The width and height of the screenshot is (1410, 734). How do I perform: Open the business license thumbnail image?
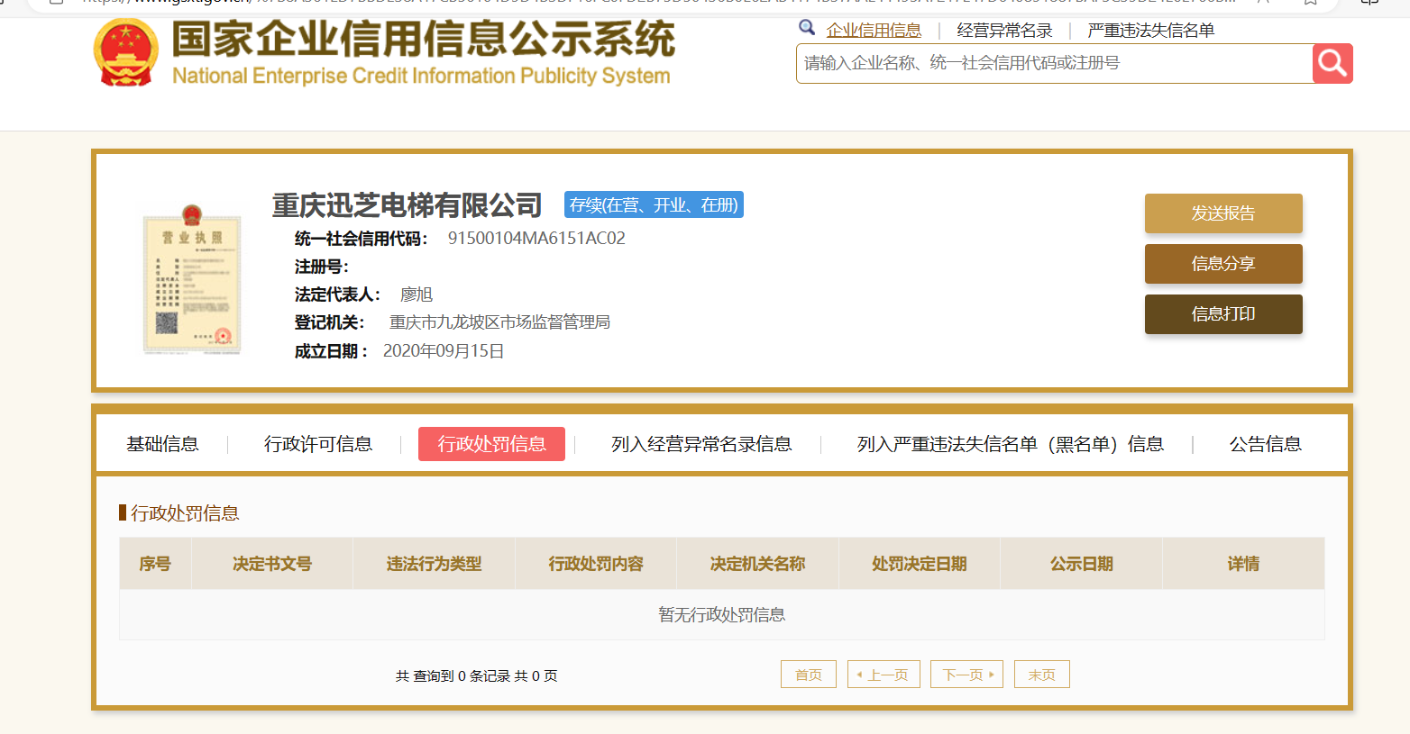[x=193, y=278]
